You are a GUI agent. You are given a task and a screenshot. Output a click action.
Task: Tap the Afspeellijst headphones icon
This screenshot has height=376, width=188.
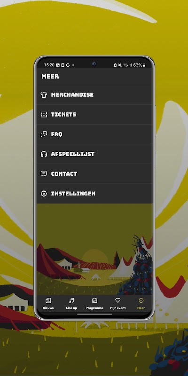(44, 154)
